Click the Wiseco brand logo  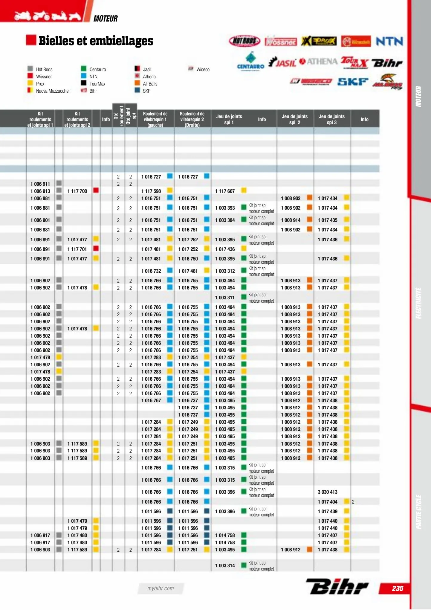(x=311, y=81)
